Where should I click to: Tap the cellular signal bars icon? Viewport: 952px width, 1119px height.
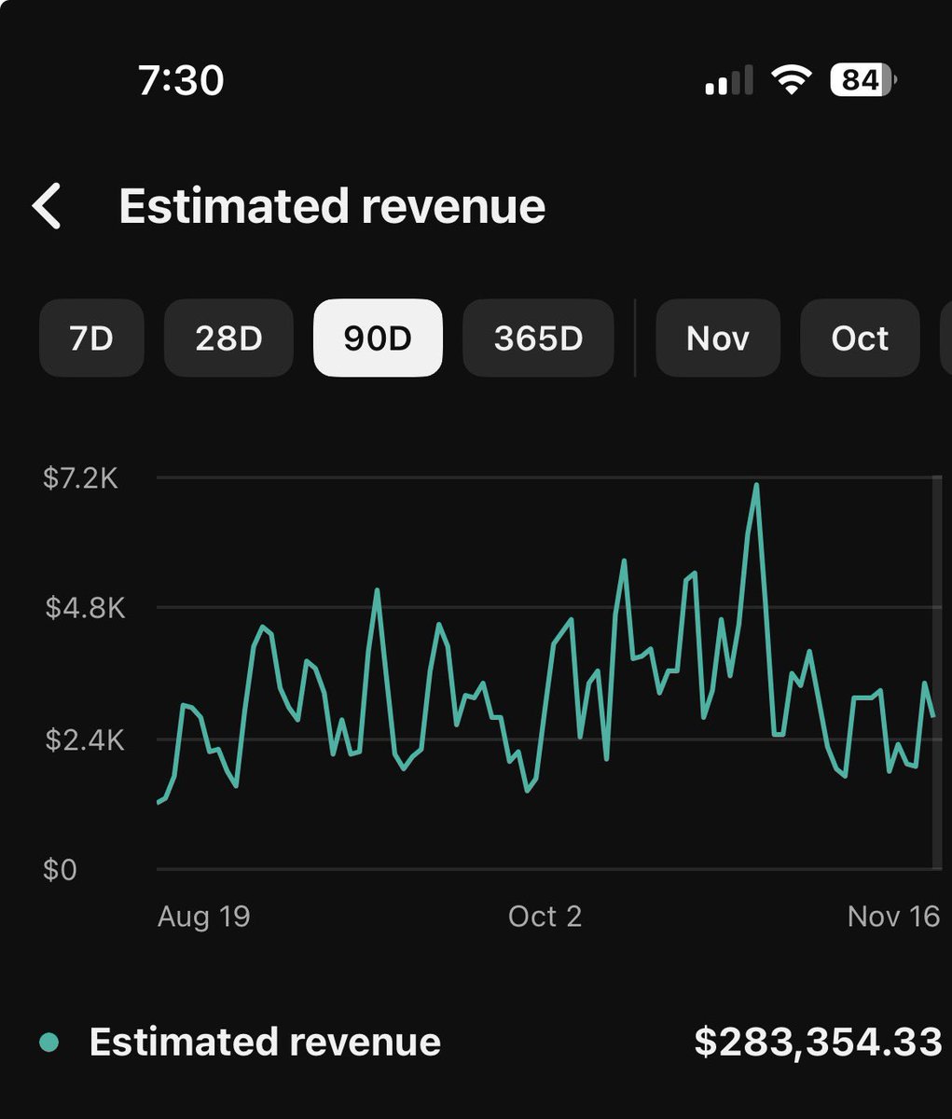click(x=729, y=81)
